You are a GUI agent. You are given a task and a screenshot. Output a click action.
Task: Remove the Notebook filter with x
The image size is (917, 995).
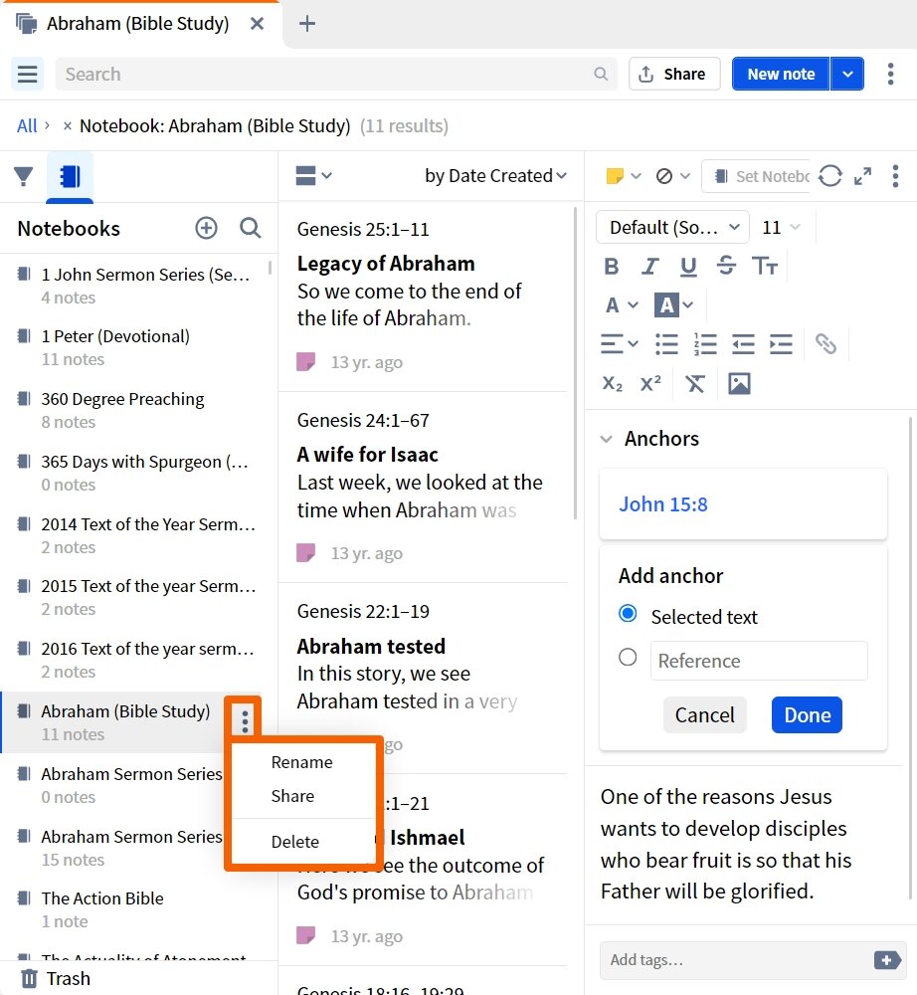68,125
